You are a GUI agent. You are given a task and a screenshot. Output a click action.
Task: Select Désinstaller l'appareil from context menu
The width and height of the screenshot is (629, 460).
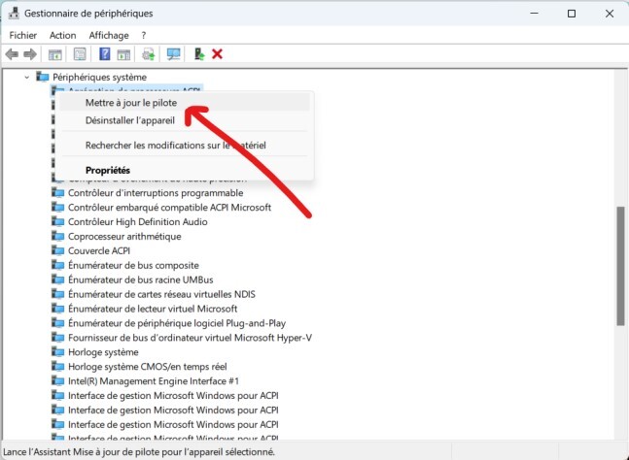coord(129,120)
